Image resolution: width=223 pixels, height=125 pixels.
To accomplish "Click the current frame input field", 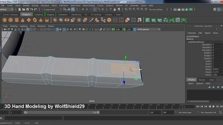I will coord(189,107).
